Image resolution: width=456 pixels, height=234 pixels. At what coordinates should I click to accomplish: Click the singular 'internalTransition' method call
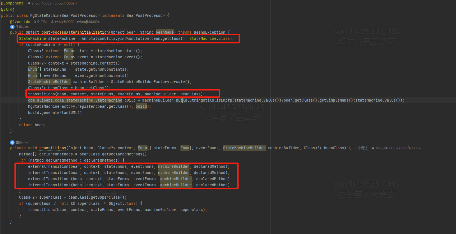pos(48,173)
